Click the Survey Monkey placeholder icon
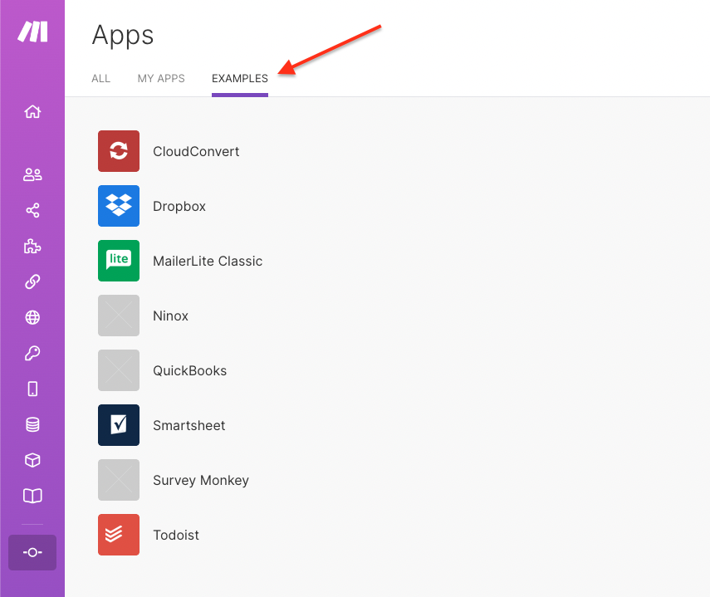The width and height of the screenshot is (710, 597). (x=119, y=480)
